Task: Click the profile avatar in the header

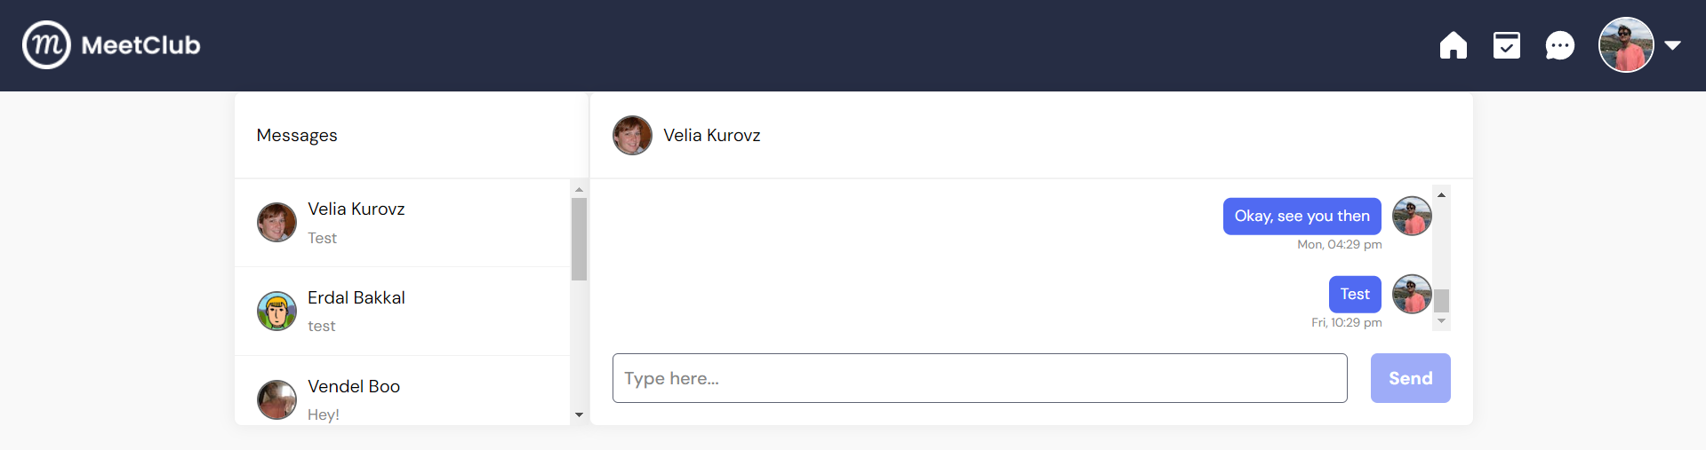Action: tap(1626, 44)
